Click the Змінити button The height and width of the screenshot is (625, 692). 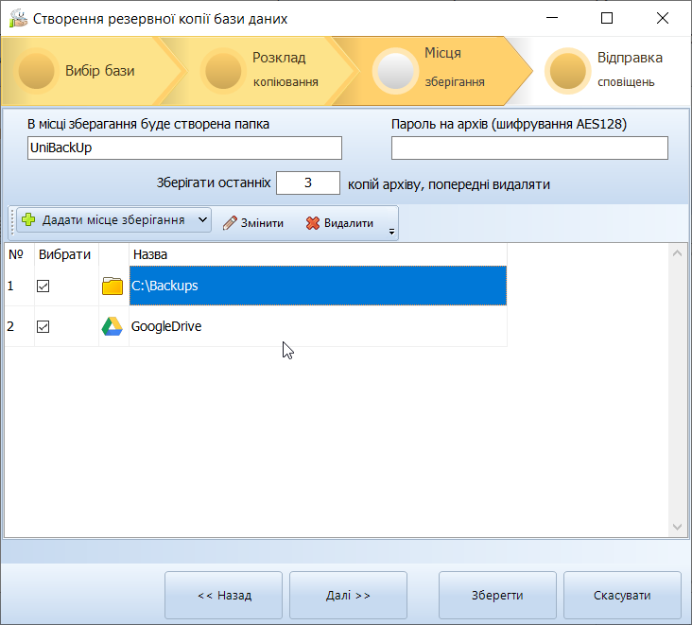[253, 223]
